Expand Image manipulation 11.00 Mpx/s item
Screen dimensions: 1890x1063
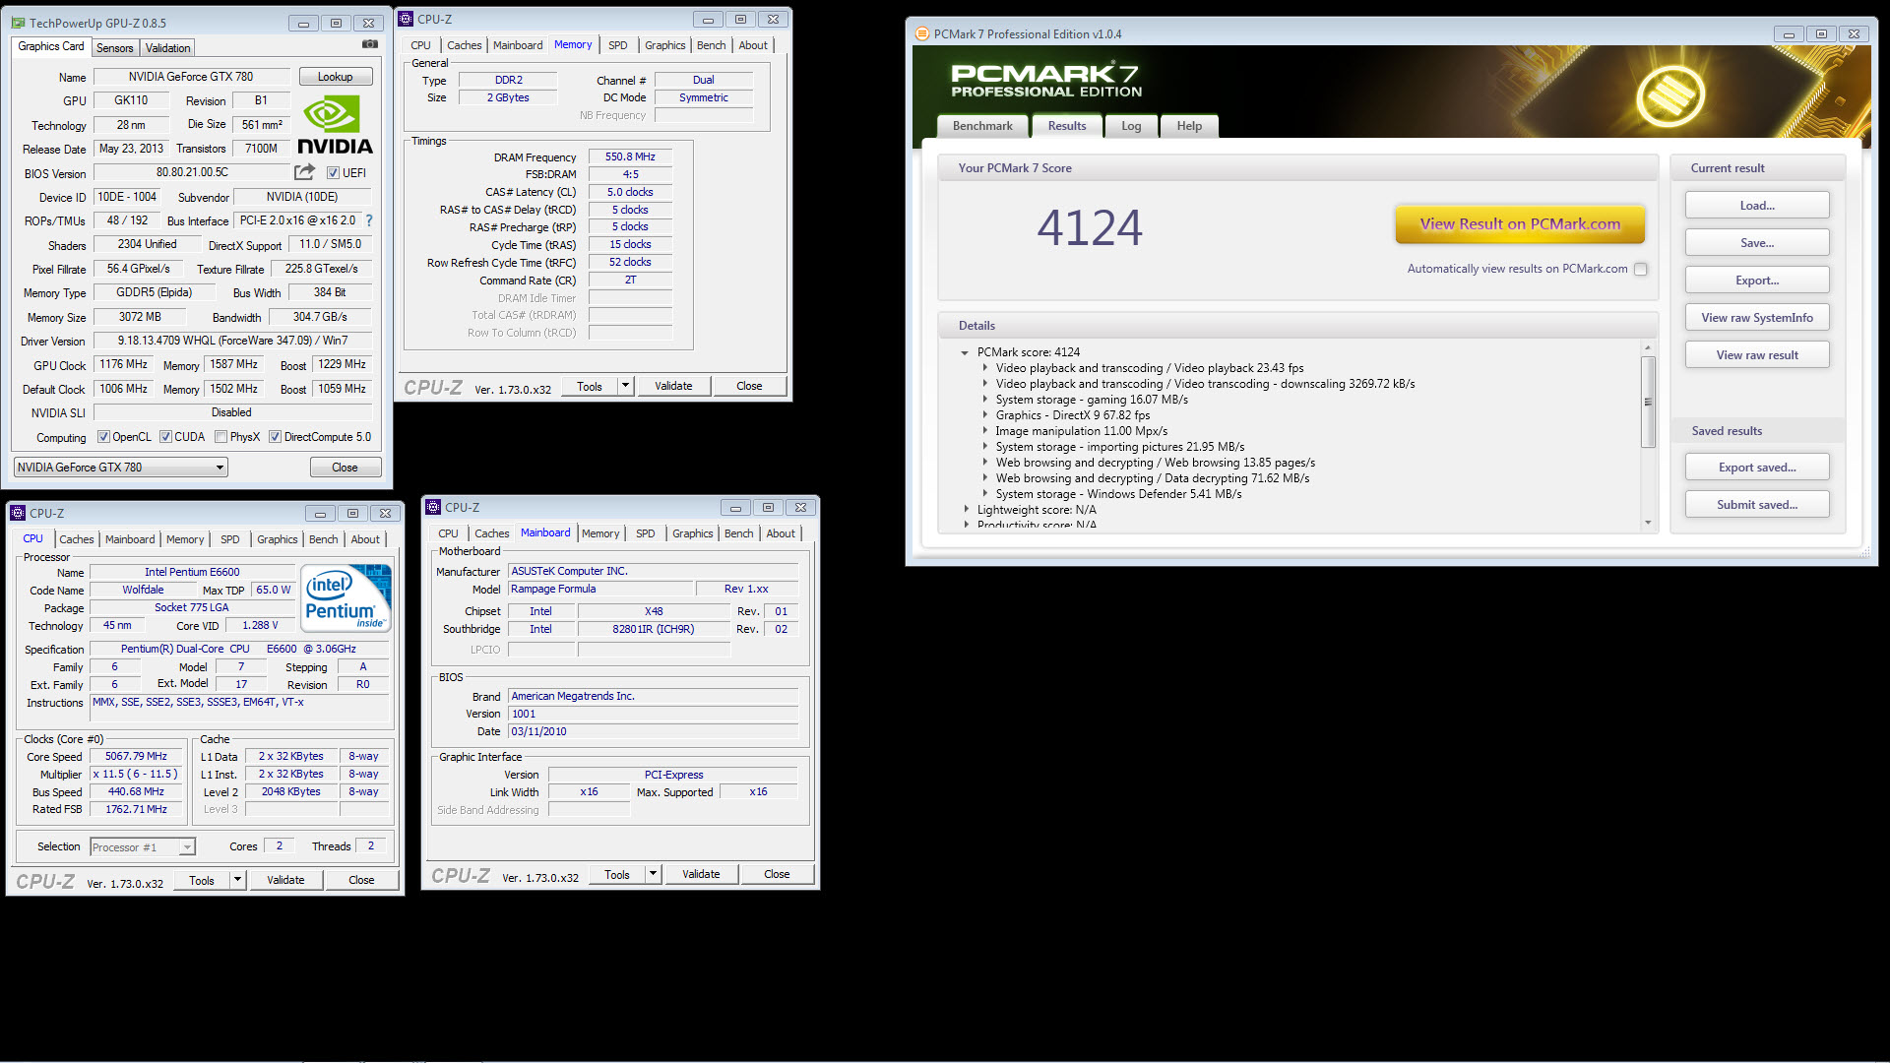[x=984, y=431]
